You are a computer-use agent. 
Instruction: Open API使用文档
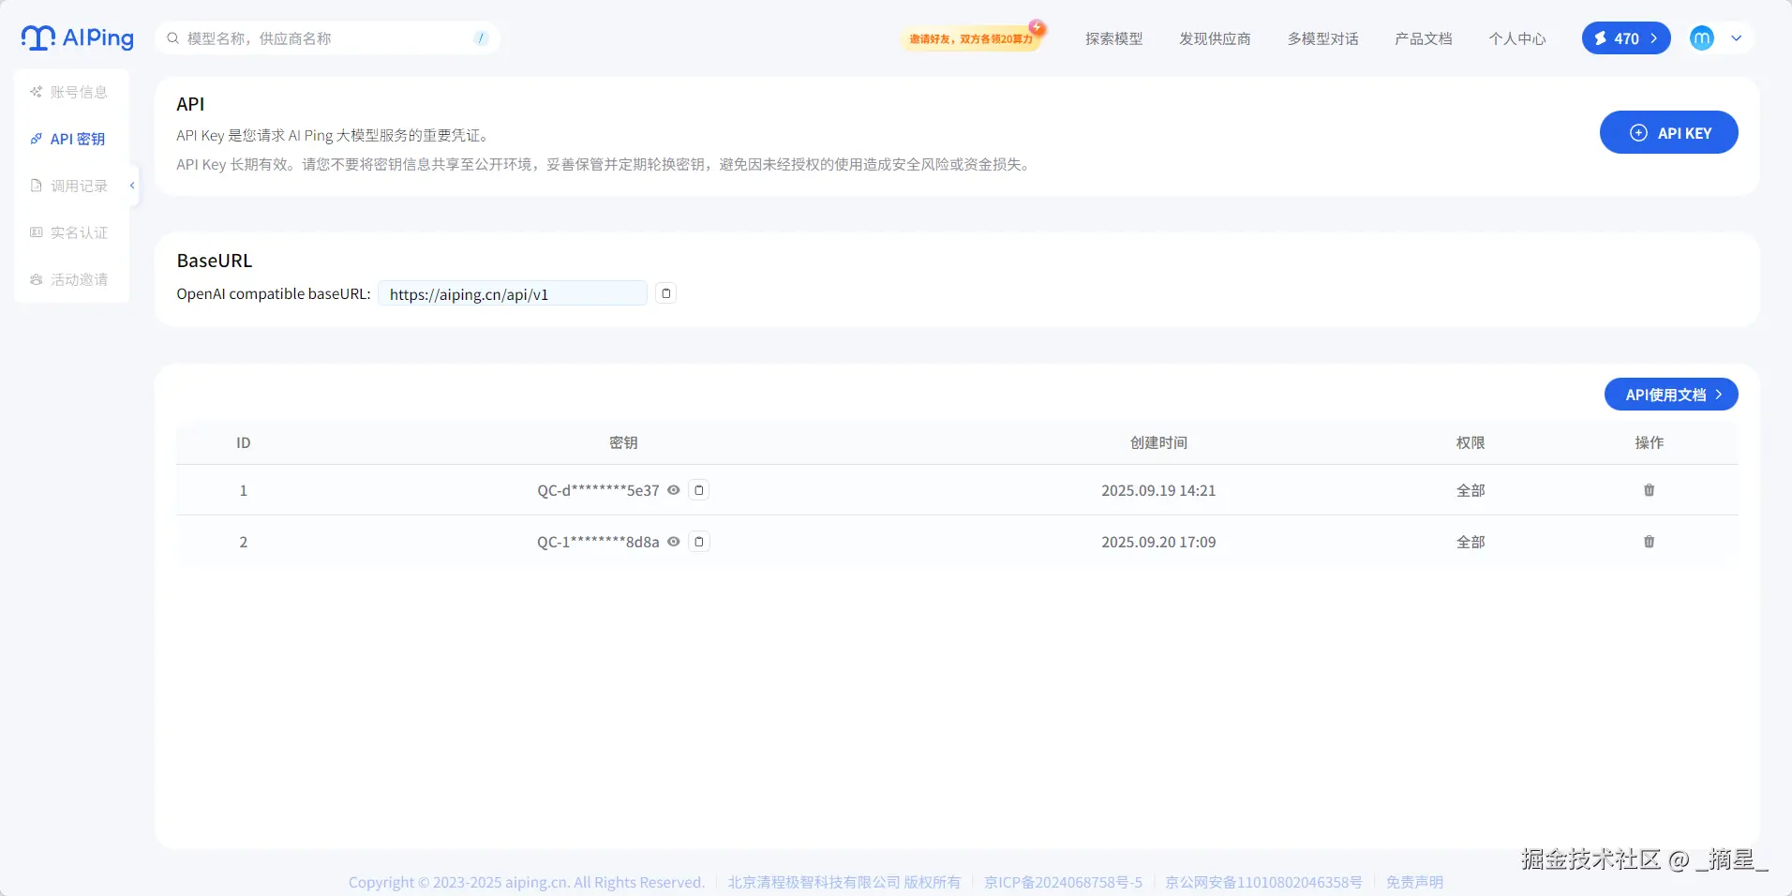point(1671,395)
